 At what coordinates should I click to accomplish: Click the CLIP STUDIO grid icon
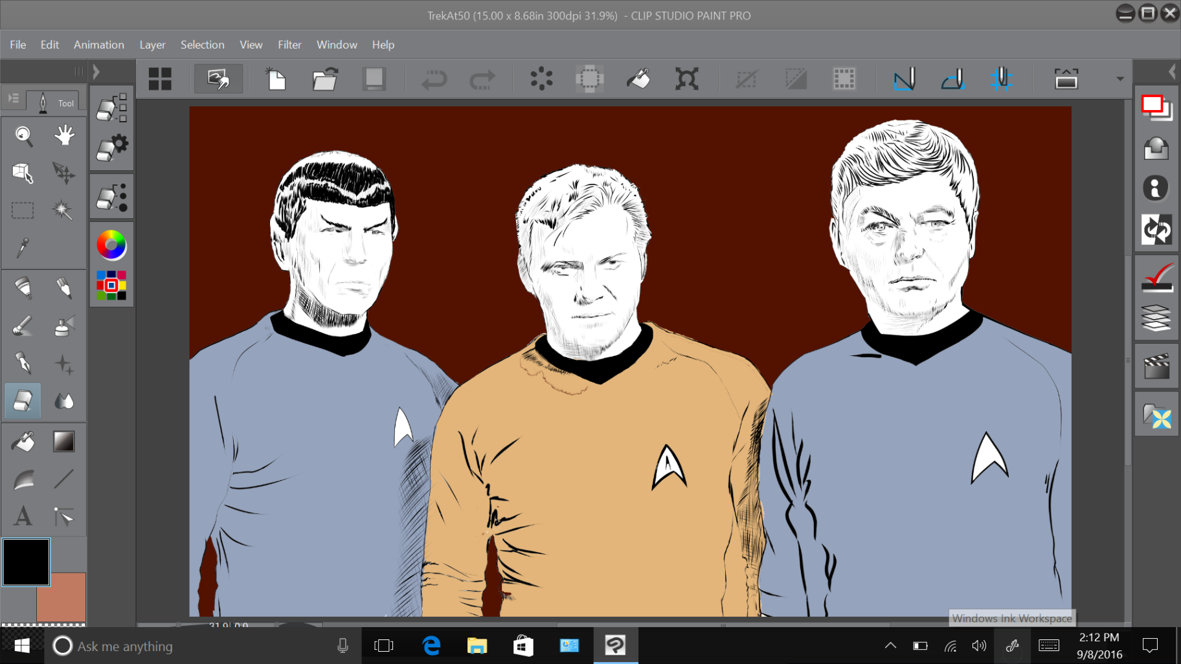click(160, 79)
